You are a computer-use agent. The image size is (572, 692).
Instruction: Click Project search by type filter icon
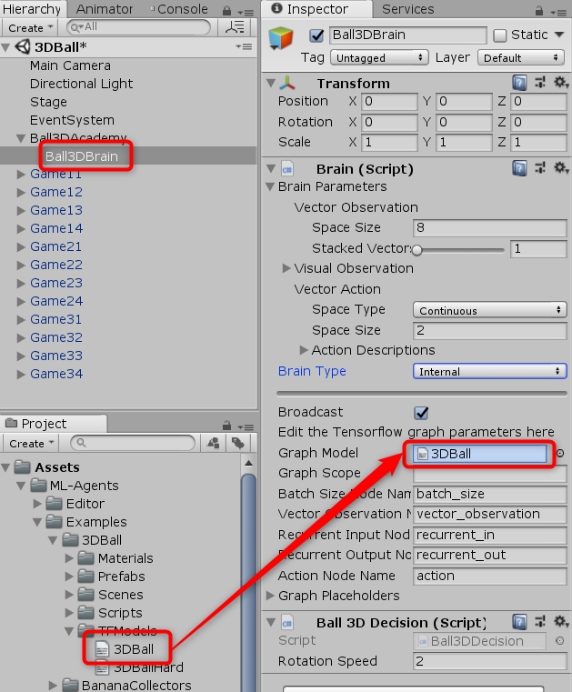coord(213,443)
